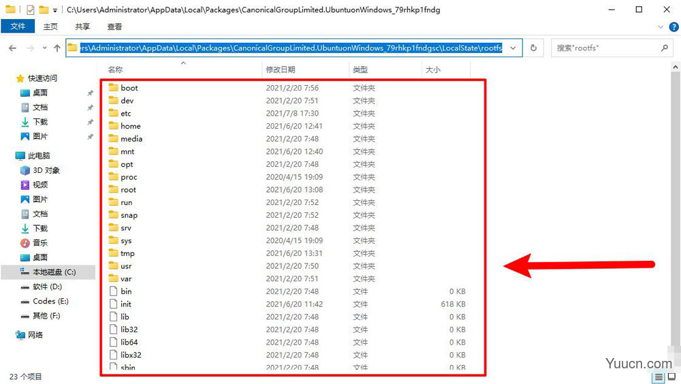Image resolution: width=681 pixels, height=384 pixels.
Task: Switch to details view layout icon
Action: (x=659, y=377)
